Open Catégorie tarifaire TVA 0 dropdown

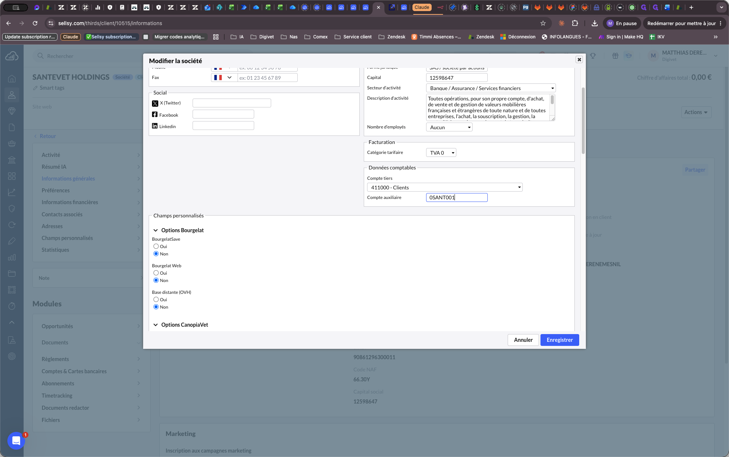(441, 153)
